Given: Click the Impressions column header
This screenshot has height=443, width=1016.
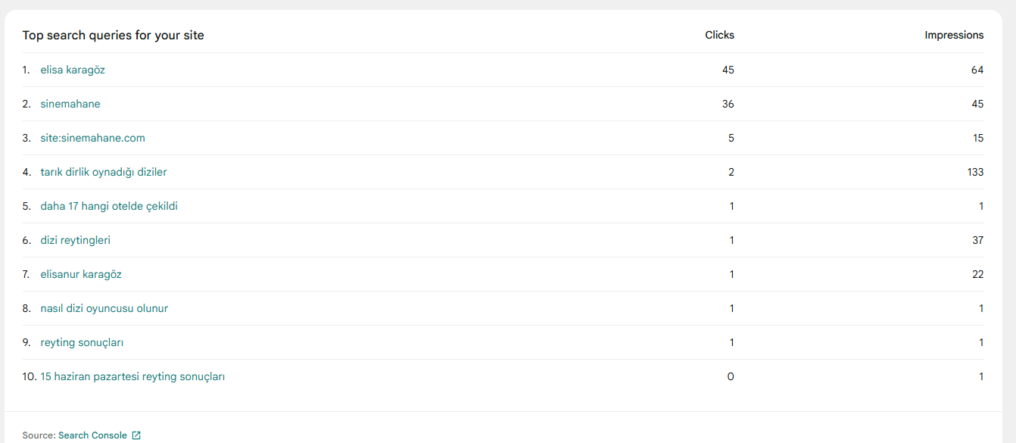Looking at the screenshot, I should 954,35.
